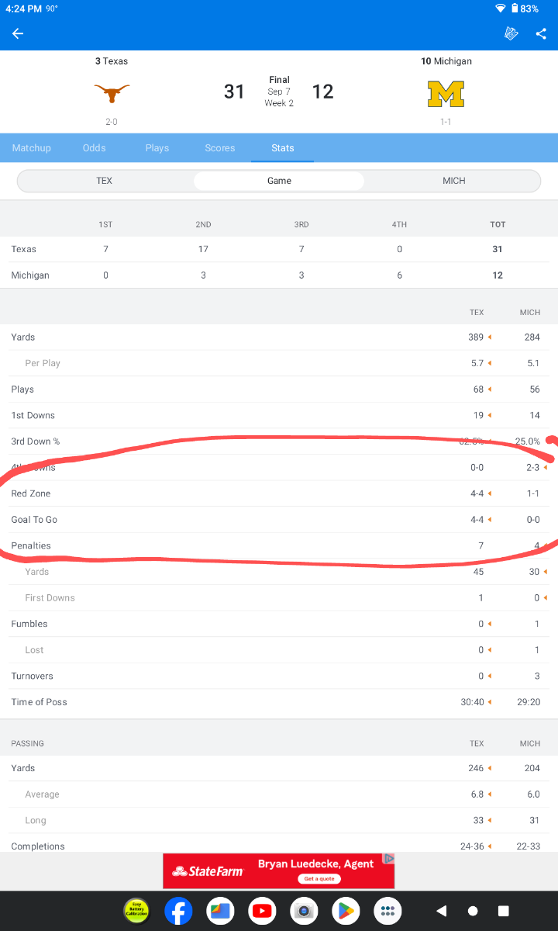Open the Camera app in dock
Screen dimensions: 558x931
[x=304, y=911]
